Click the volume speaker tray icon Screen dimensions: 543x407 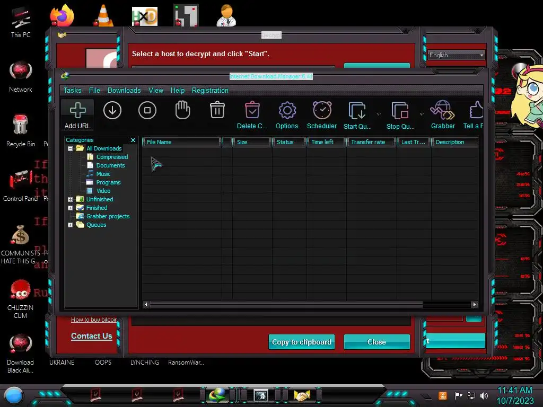[484, 395]
